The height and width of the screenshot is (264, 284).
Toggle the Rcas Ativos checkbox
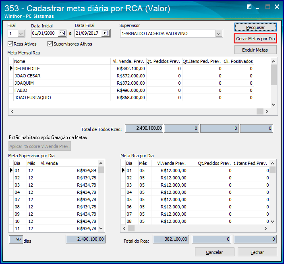[10, 44]
